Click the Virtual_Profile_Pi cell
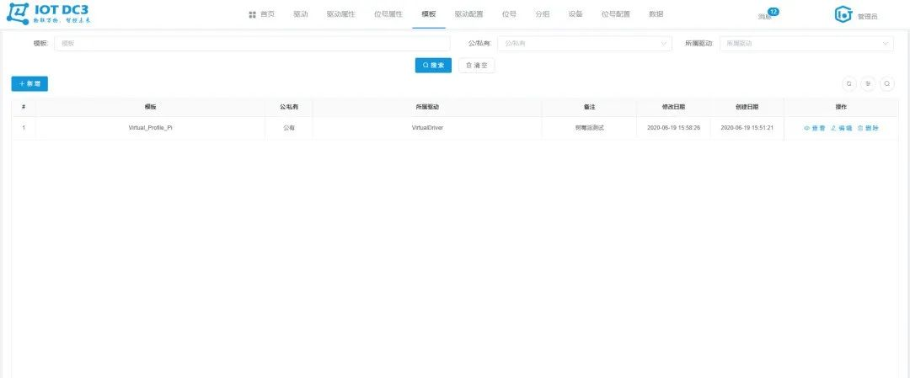The image size is (910, 378). click(x=150, y=128)
